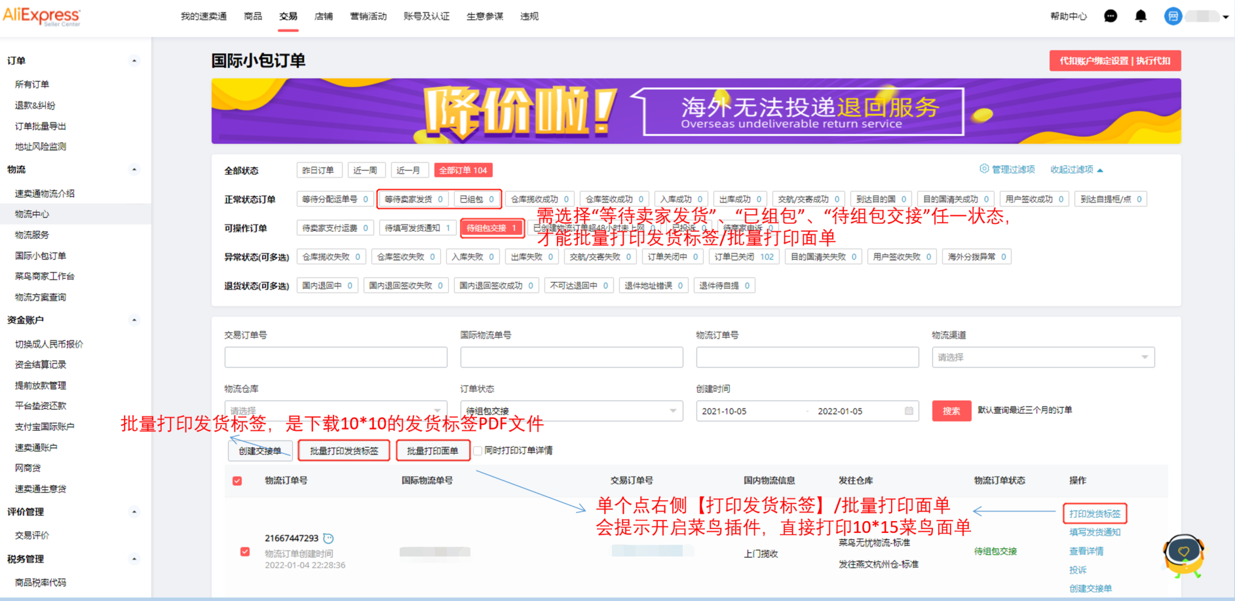The width and height of the screenshot is (1235, 601).
Task: Select 待填写发货通知 filter
Action: pos(417,228)
